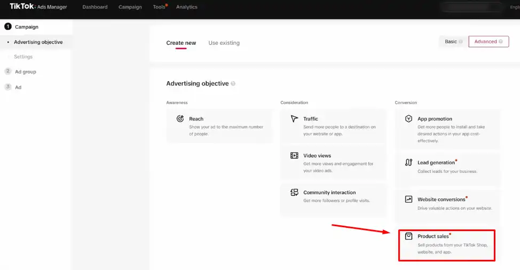Screen dimensions: 520x270
Task: Click the Conversion category label
Action: [406, 102]
